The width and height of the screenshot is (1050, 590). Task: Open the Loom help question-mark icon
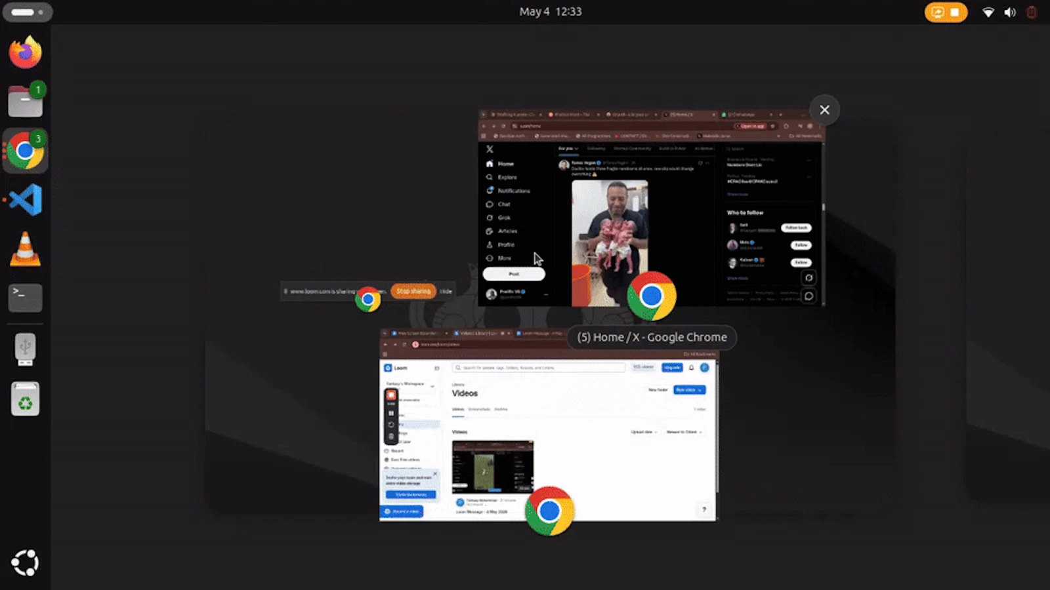coord(704,509)
